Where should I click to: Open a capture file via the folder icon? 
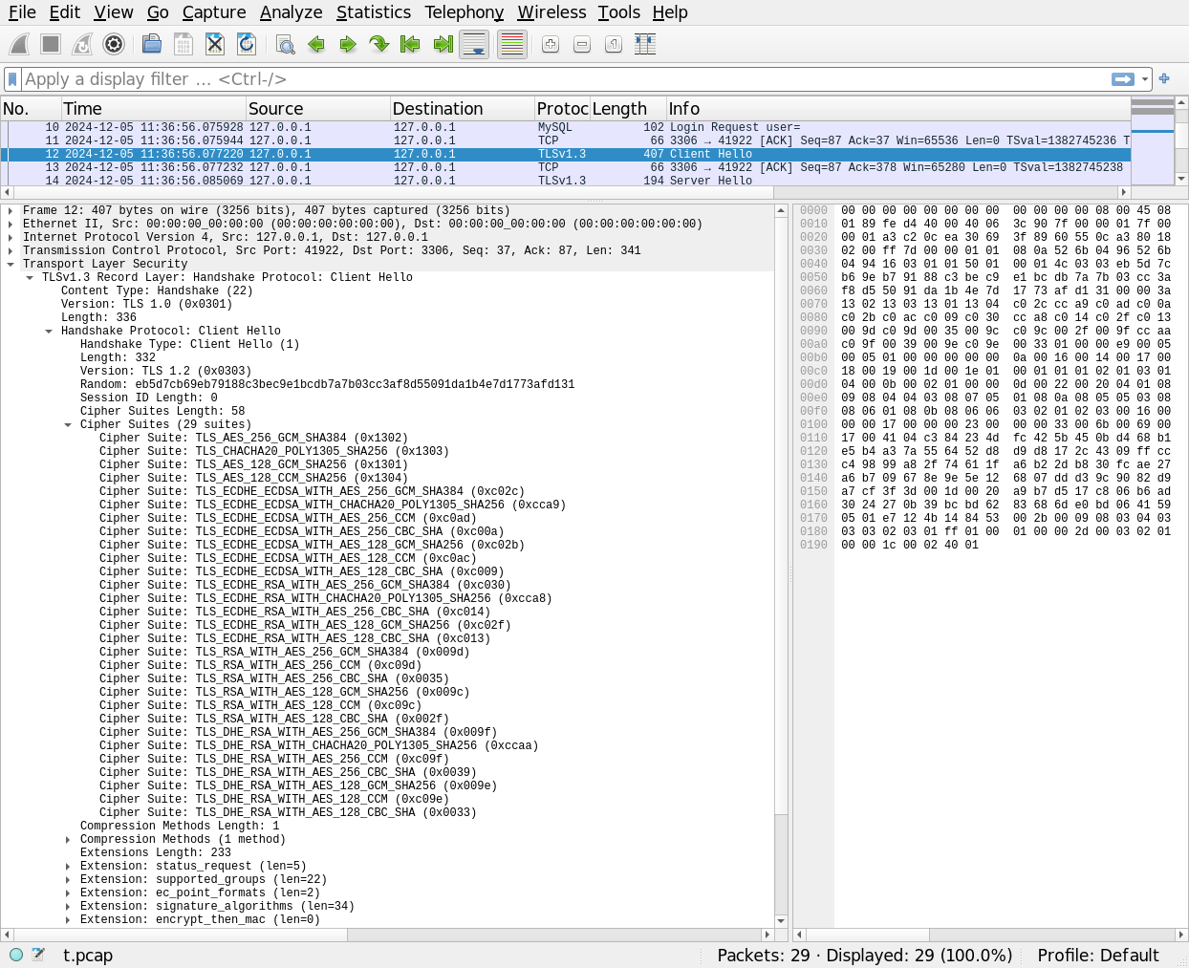[x=151, y=45]
